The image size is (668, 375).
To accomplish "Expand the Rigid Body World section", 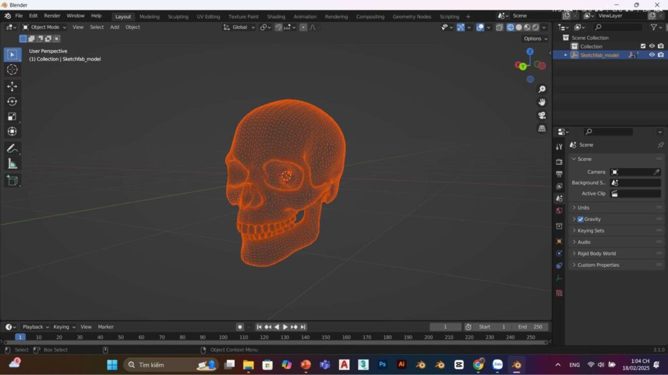I will [596, 253].
